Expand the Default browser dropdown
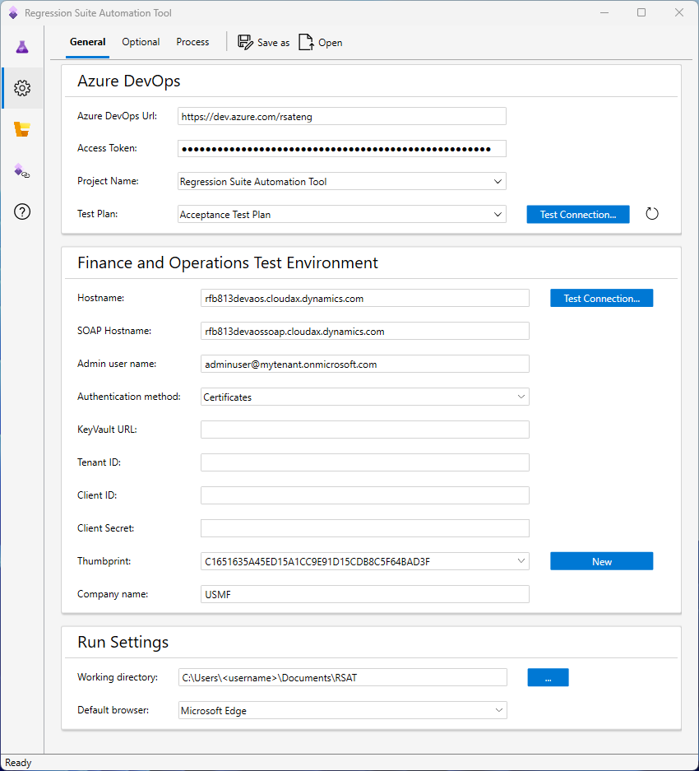 click(498, 710)
